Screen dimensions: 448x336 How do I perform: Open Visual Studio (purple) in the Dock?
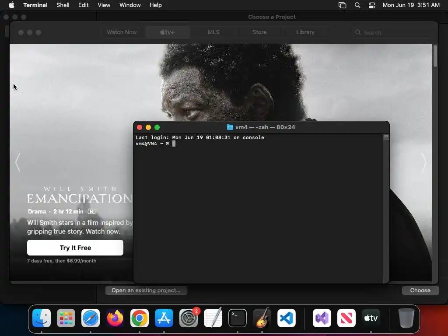pos(322,318)
